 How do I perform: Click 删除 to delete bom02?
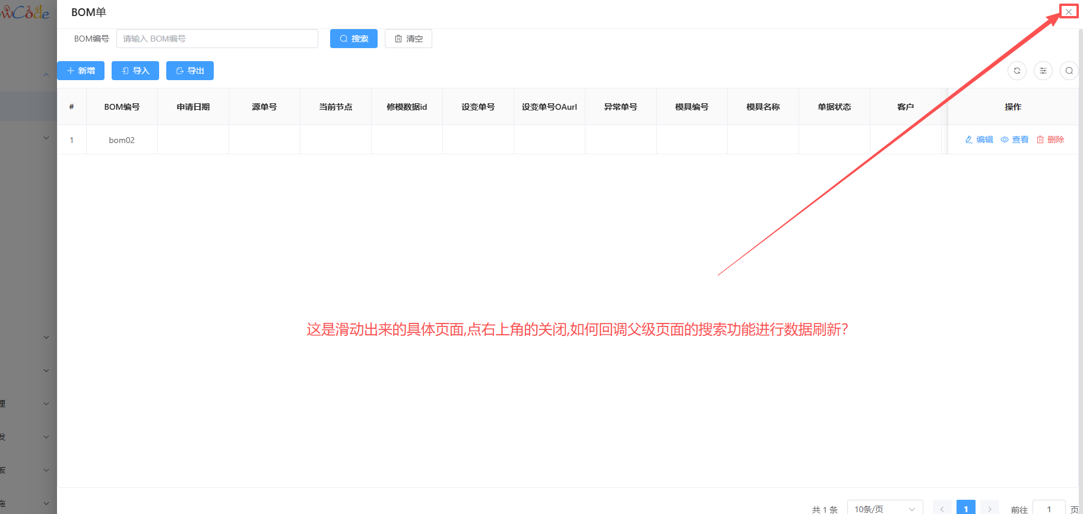pos(1050,139)
